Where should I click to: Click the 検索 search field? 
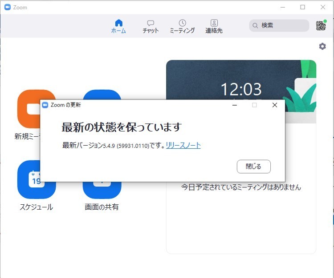279,26
